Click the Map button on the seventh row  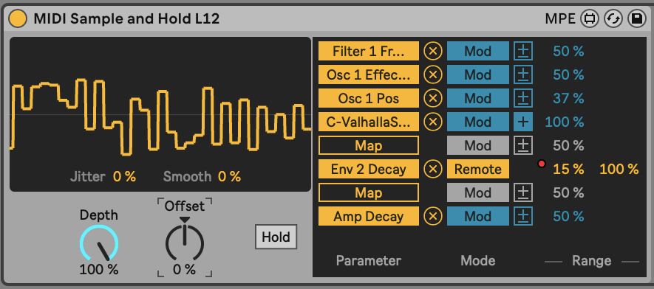pos(369,193)
